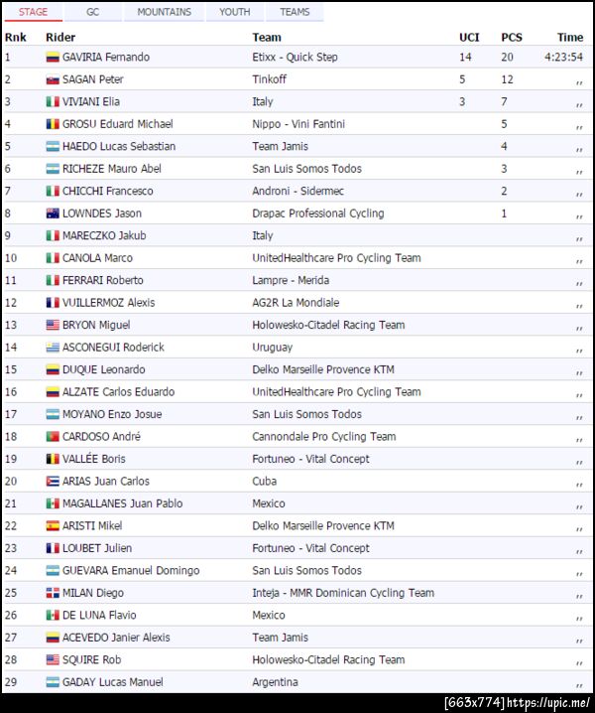Open rider VALLÉE Boris's page
595x713 pixels.
(x=93, y=459)
